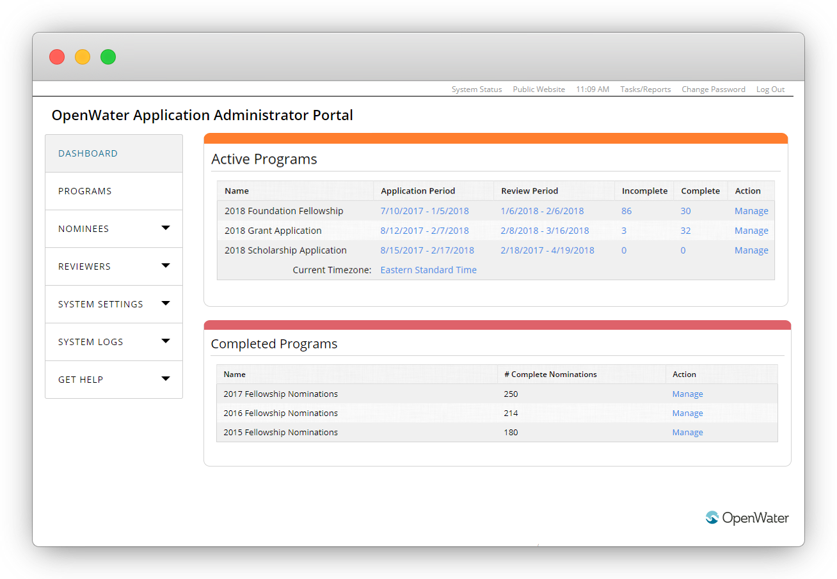Image resolution: width=837 pixels, height=579 pixels.
Task: Open the Dashboard sidebar item
Action: point(114,153)
